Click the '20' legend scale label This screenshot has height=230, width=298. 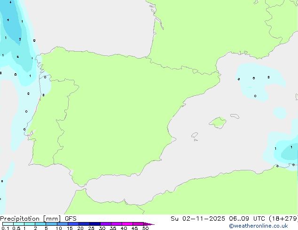(x=80, y=228)
